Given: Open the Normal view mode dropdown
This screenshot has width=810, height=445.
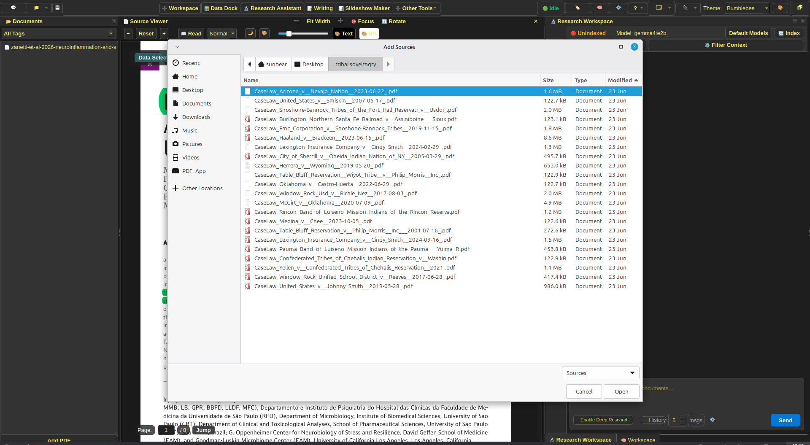Looking at the screenshot, I should [222, 33].
